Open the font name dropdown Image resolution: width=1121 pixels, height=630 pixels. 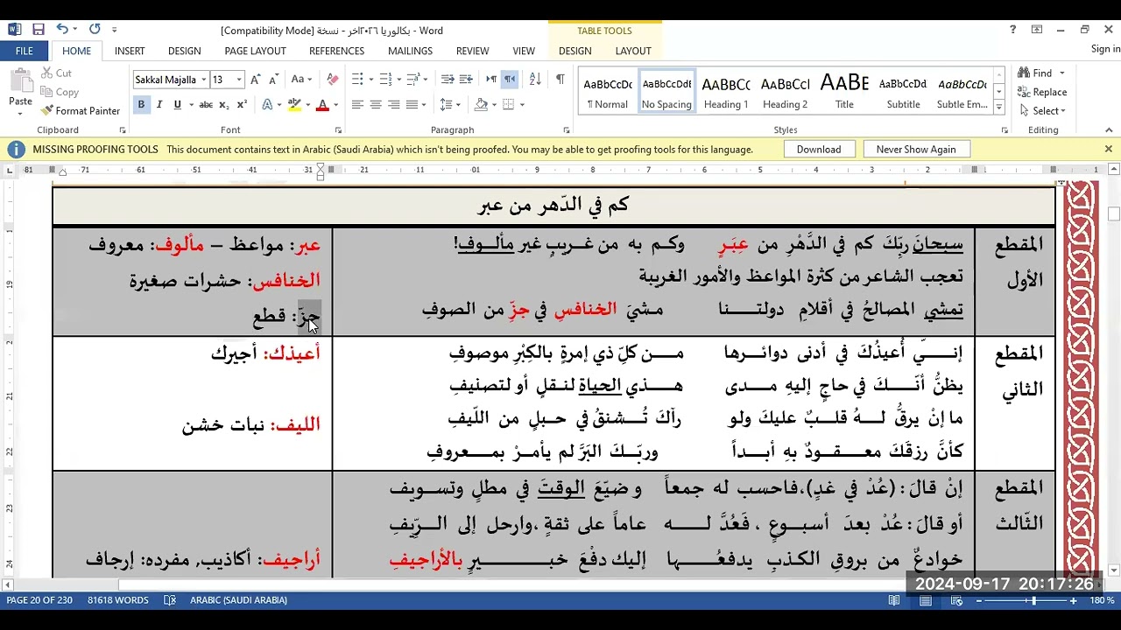(203, 80)
